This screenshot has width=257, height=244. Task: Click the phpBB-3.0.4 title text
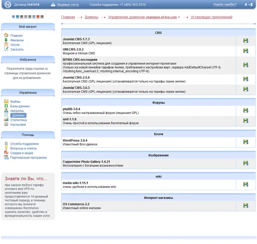click(x=71, y=109)
